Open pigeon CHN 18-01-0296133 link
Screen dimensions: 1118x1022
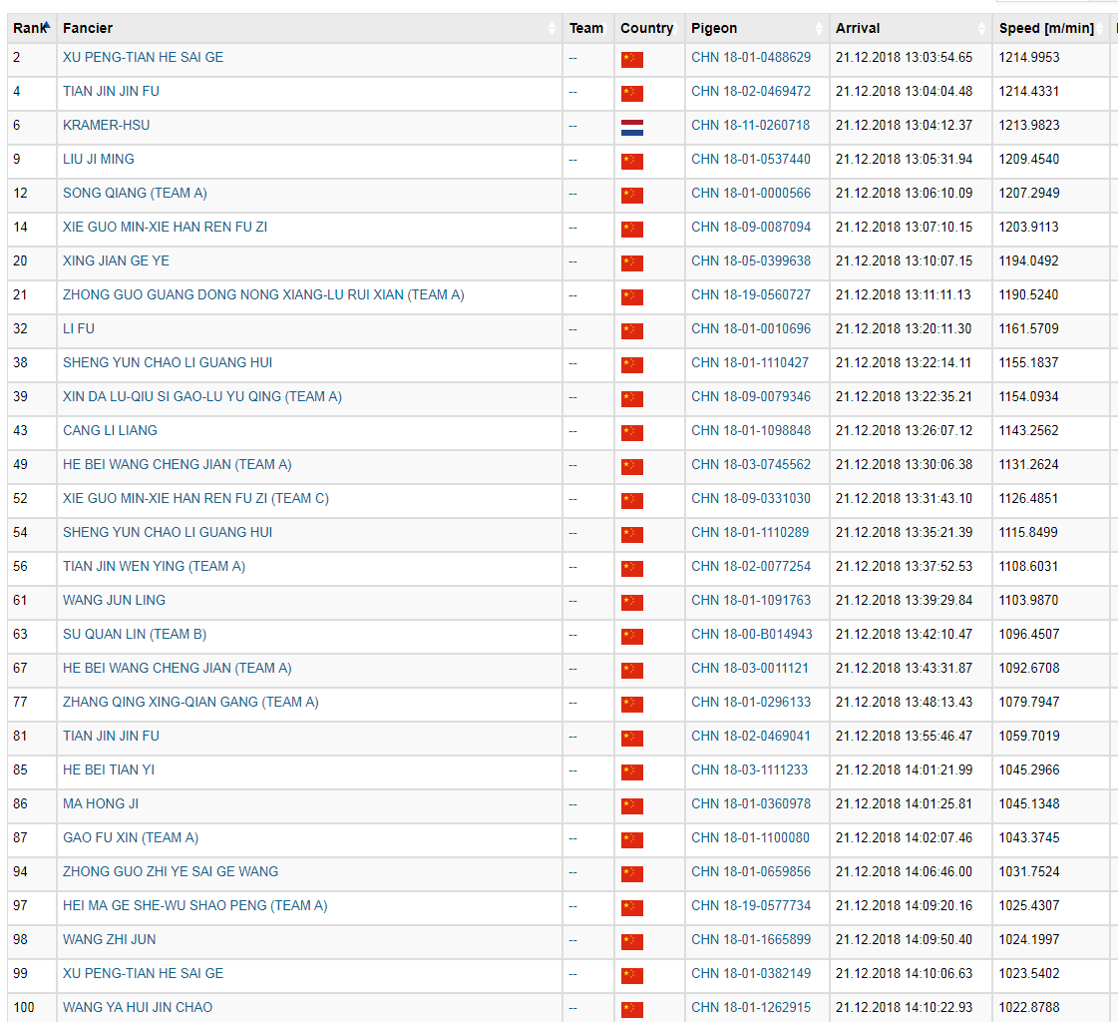point(751,702)
